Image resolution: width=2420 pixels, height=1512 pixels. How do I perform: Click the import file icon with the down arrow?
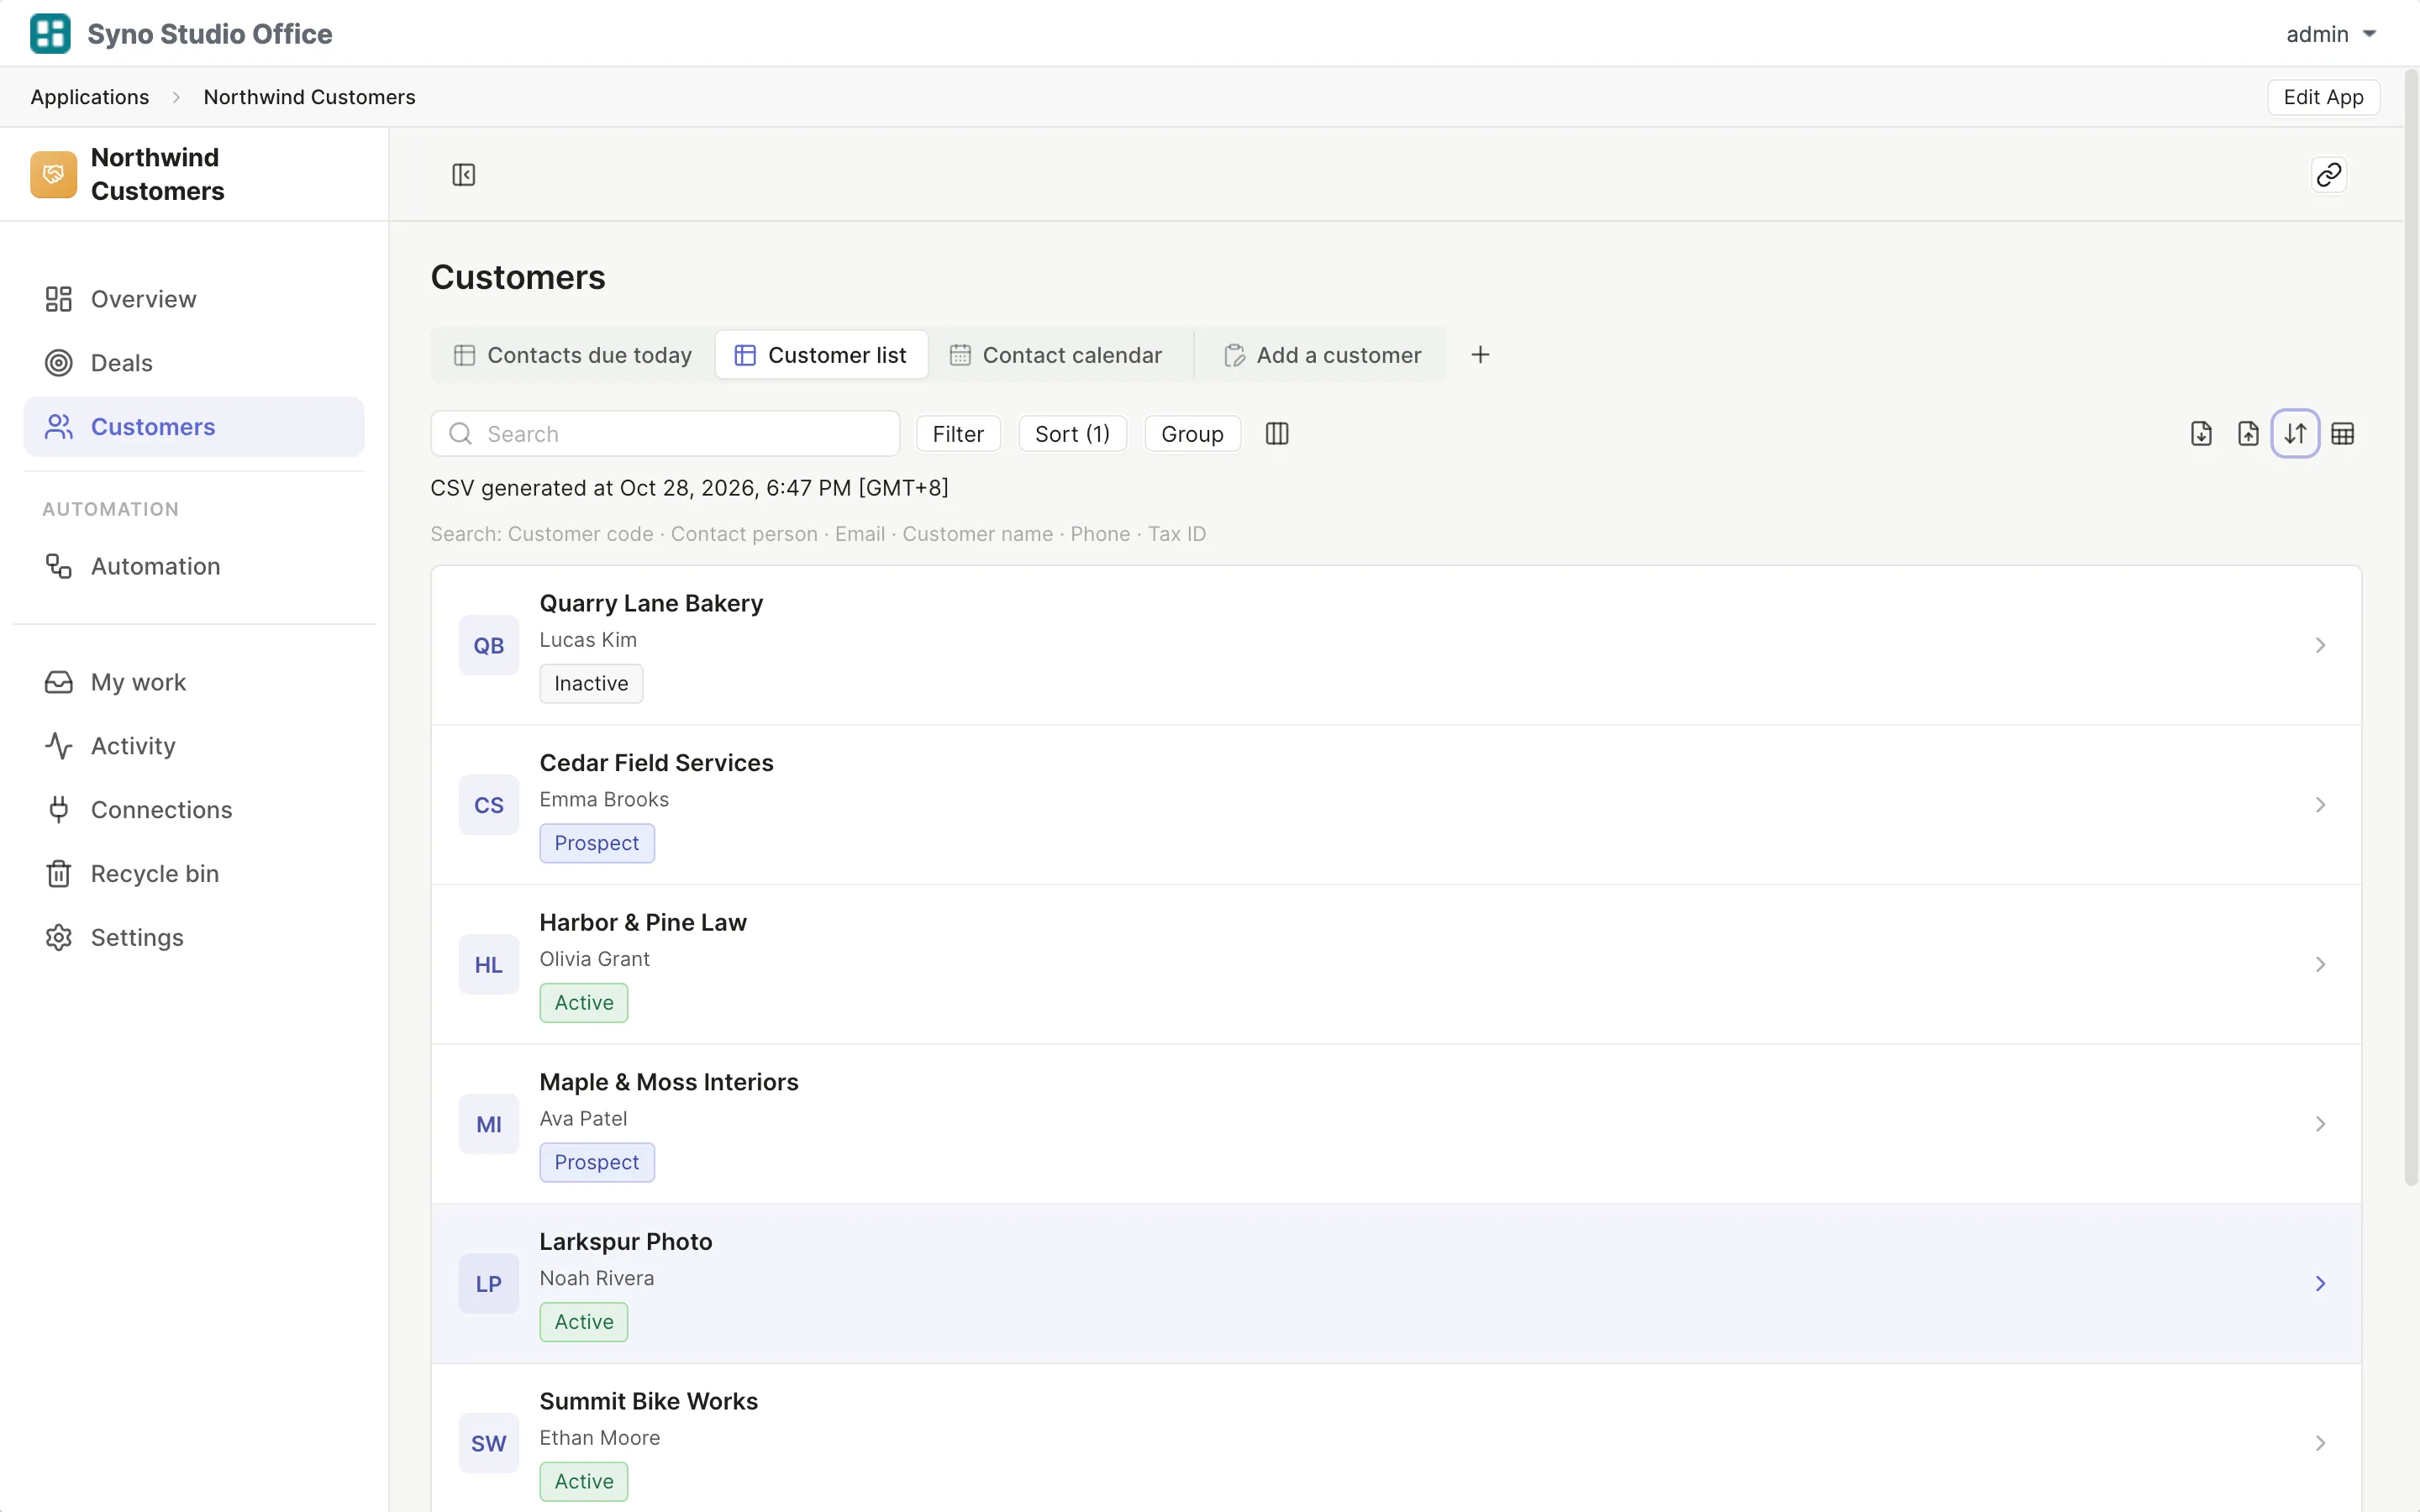(x=2201, y=433)
